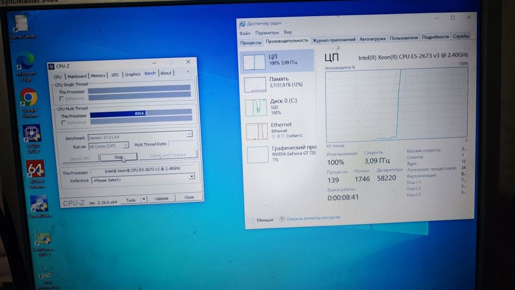Open Run on All Cores dropdown
The height and width of the screenshot is (290, 515).
click(126, 145)
